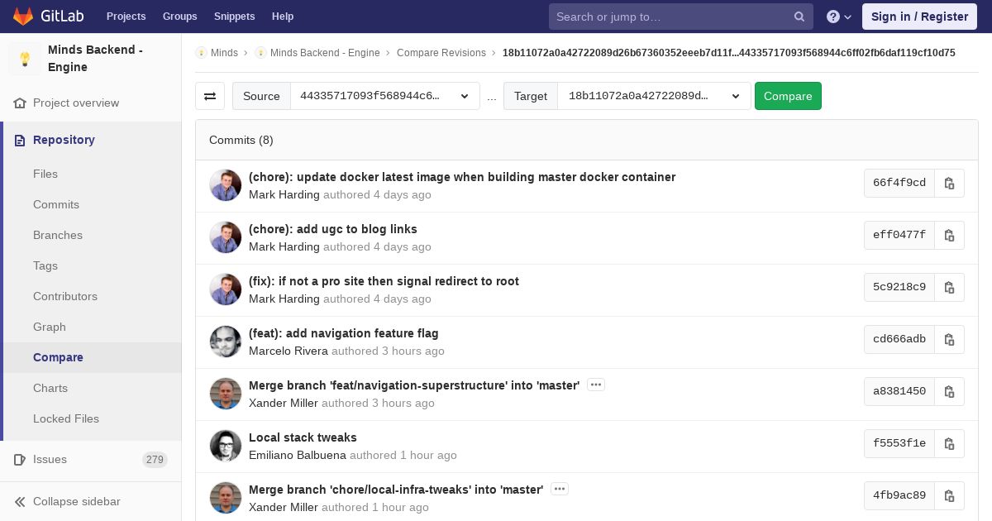Open the Snippets menu
The image size is (992, 521).
235,17
